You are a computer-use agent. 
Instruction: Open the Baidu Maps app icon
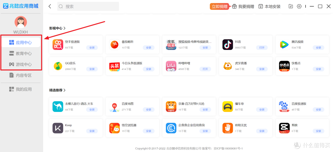pos(114,107)
